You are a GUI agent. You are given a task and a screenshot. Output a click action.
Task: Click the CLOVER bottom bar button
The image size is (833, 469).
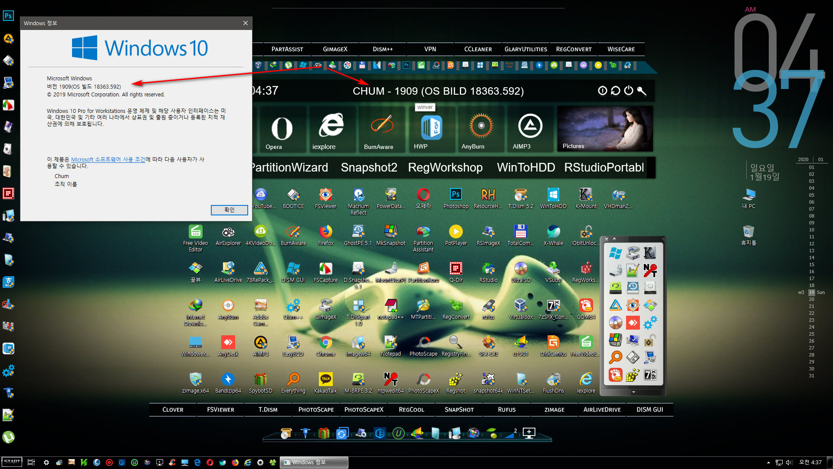point(173,410)
